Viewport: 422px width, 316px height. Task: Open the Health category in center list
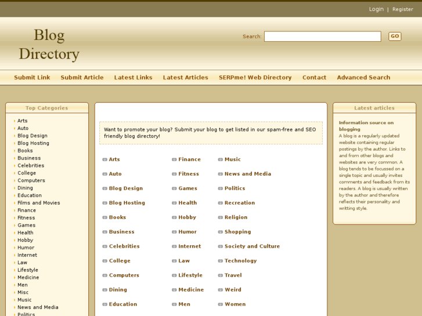(187, 203)
